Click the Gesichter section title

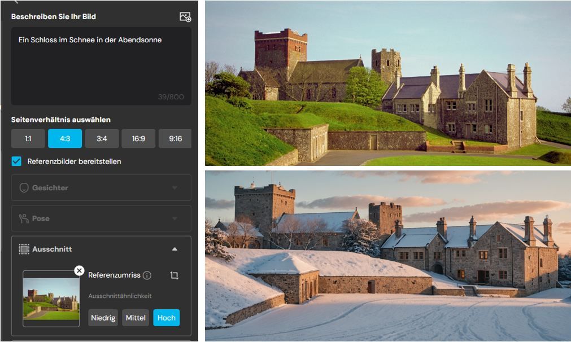coord(50,188)
